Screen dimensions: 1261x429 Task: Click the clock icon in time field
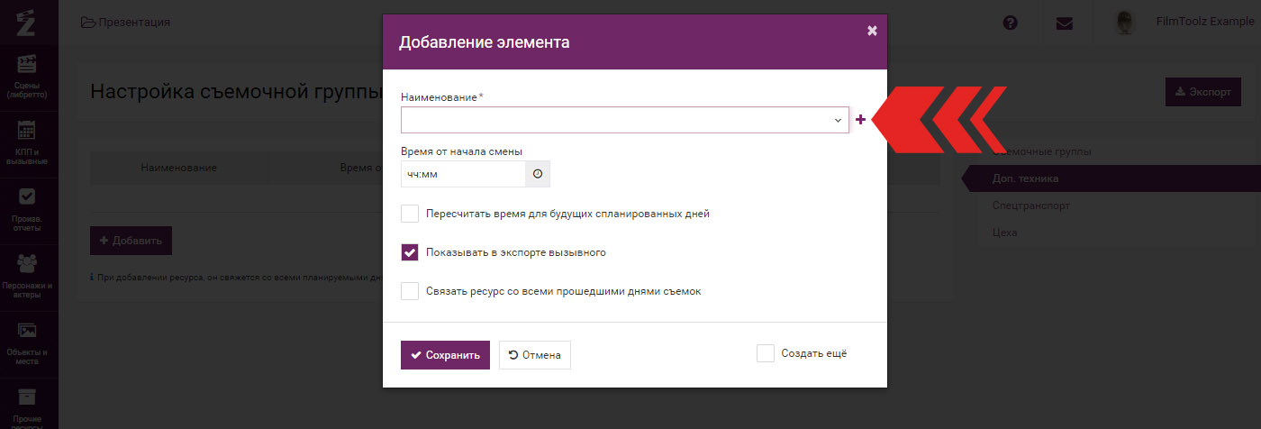click(x=538, y=174)
